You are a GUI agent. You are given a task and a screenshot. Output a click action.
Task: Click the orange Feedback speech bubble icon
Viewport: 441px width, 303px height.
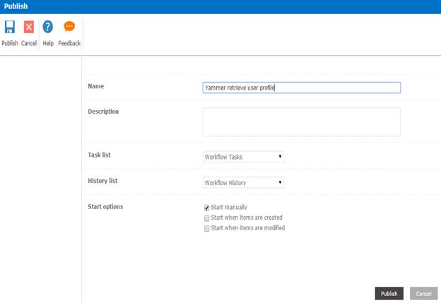69,26
